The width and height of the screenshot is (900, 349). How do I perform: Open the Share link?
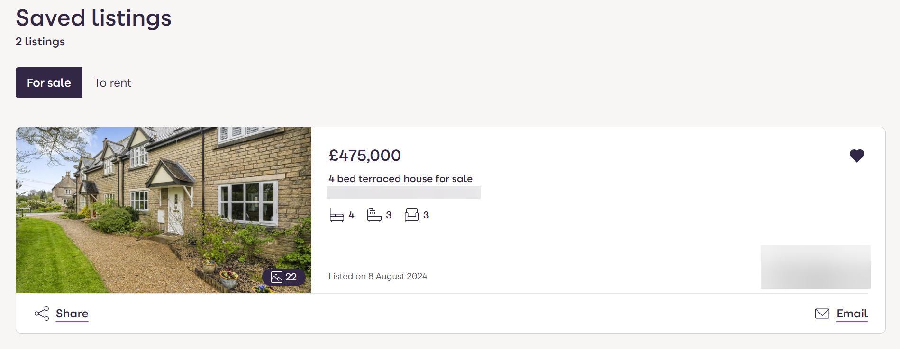click(72, 314)
